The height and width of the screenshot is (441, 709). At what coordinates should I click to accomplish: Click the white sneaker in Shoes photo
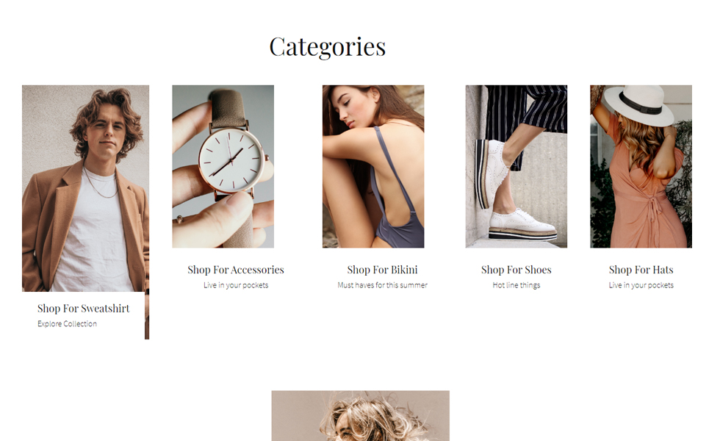pyautogui.click(x=522, y=225)
